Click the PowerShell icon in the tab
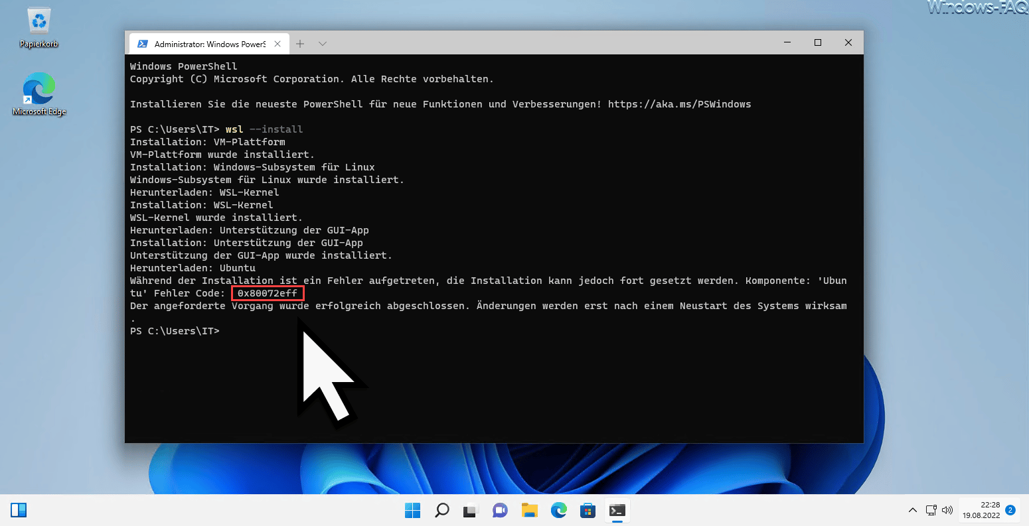The height and width of the screenshot is (526, 1029). point(142,44)
